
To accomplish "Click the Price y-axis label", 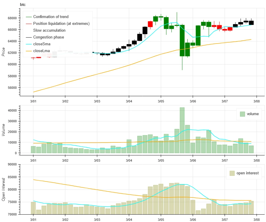I will pyautogui.click(x=4, y=52).
